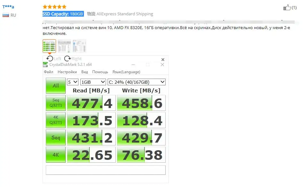Click the CrystalDiskMark app icon in the title bar
Viewport: 303px width, 187px height.
pyautogui.click(x=45, y=65)
